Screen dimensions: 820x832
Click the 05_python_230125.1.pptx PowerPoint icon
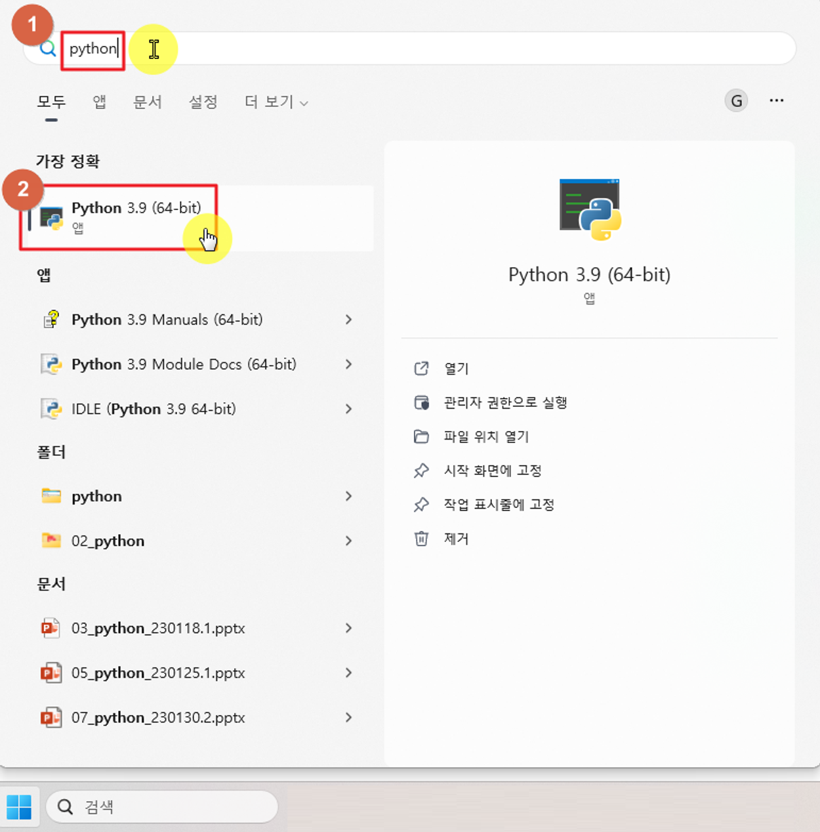point(51,673)
